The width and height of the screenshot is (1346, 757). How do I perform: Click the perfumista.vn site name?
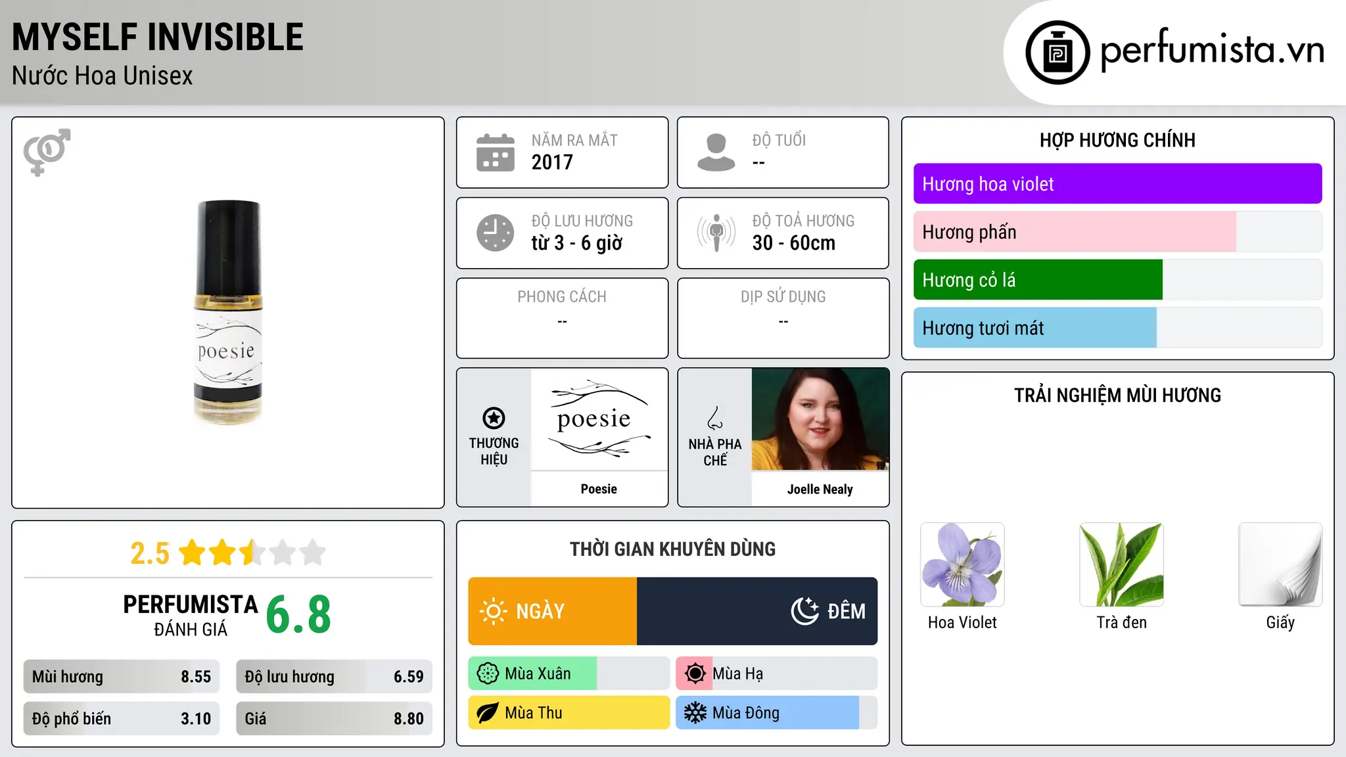pyautogui.click(x=1212, y=50)
